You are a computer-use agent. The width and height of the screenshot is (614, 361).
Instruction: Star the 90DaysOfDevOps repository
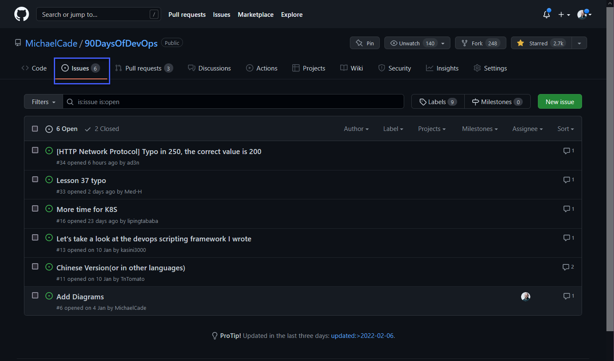coord(541,42)
